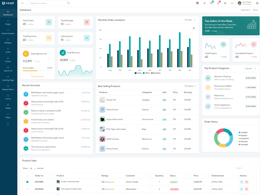Open the This Year dropdown
The image size is (260, 195).
click(x=190, y=20)
